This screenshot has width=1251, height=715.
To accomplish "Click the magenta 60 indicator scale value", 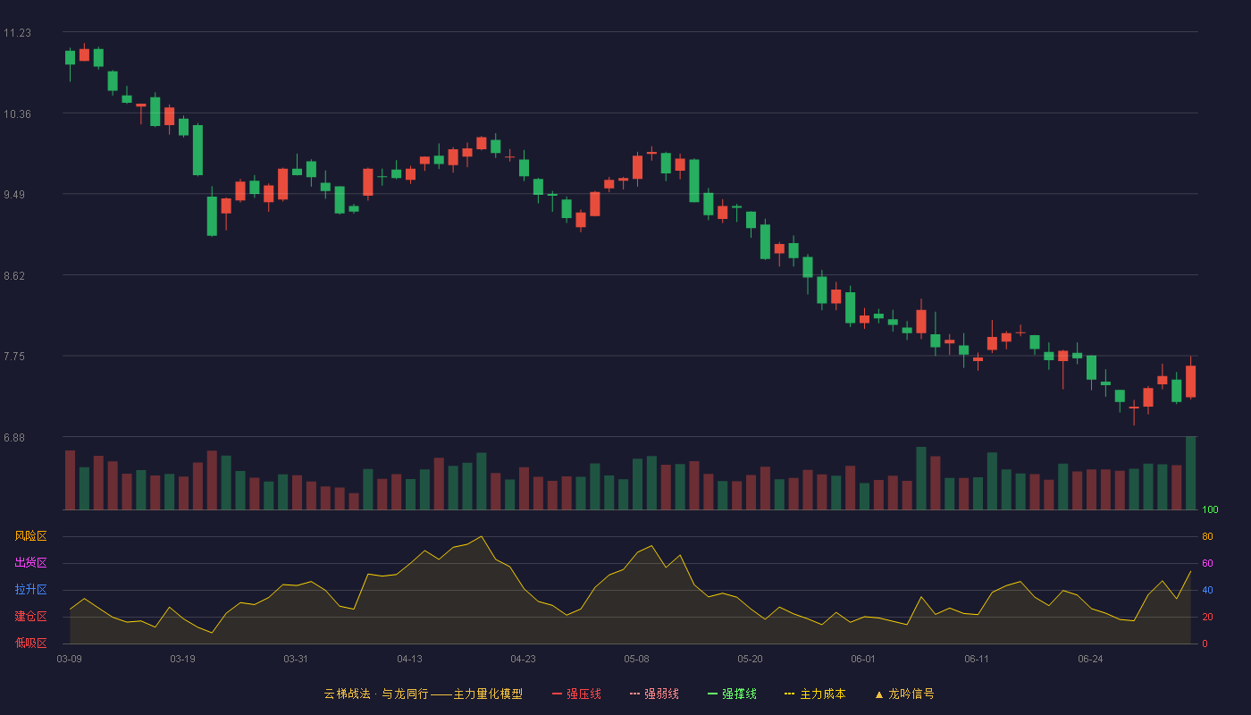I will [x=1207, y=564].
